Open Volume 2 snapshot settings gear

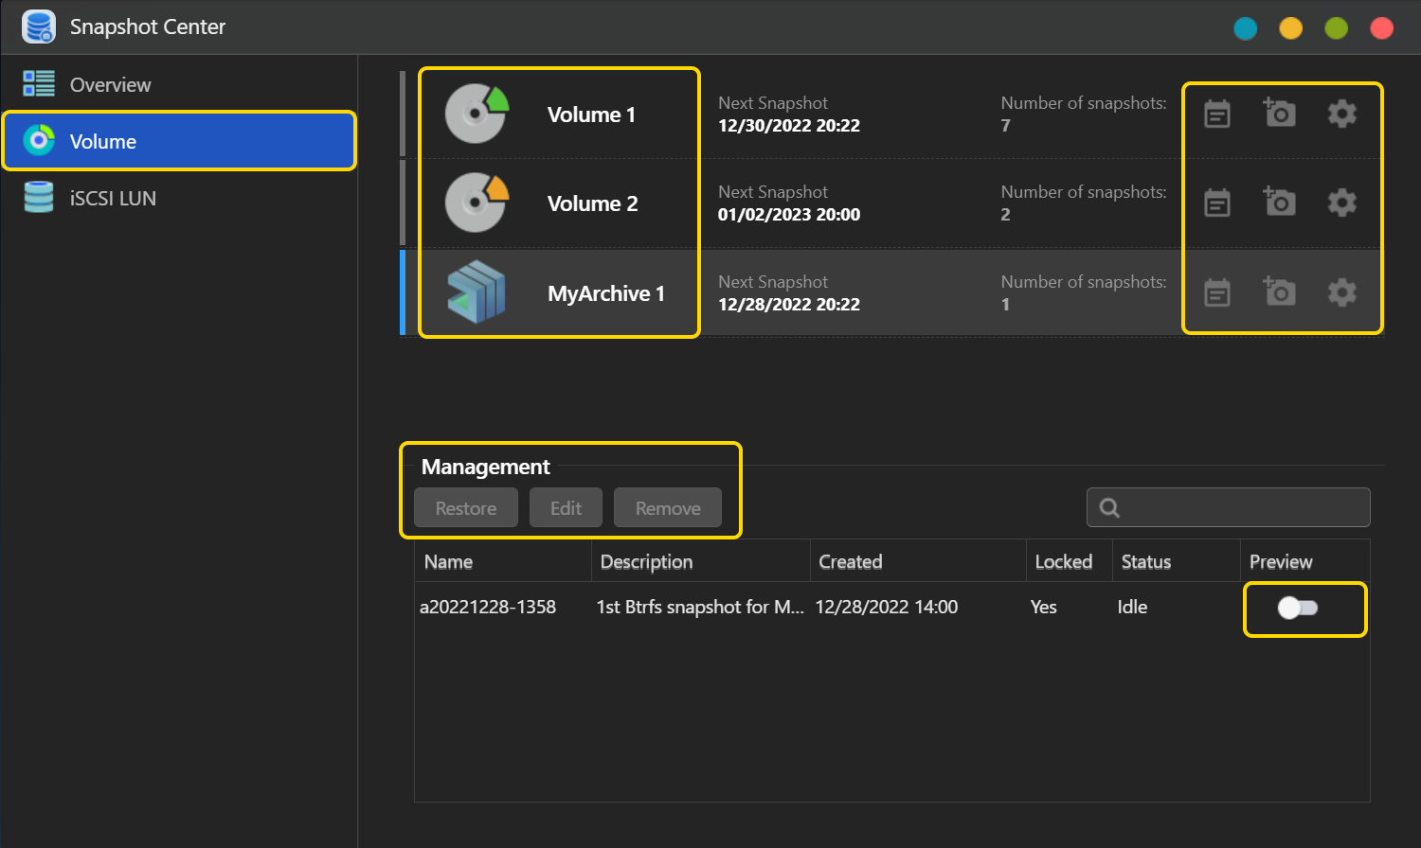point(1341,203)
